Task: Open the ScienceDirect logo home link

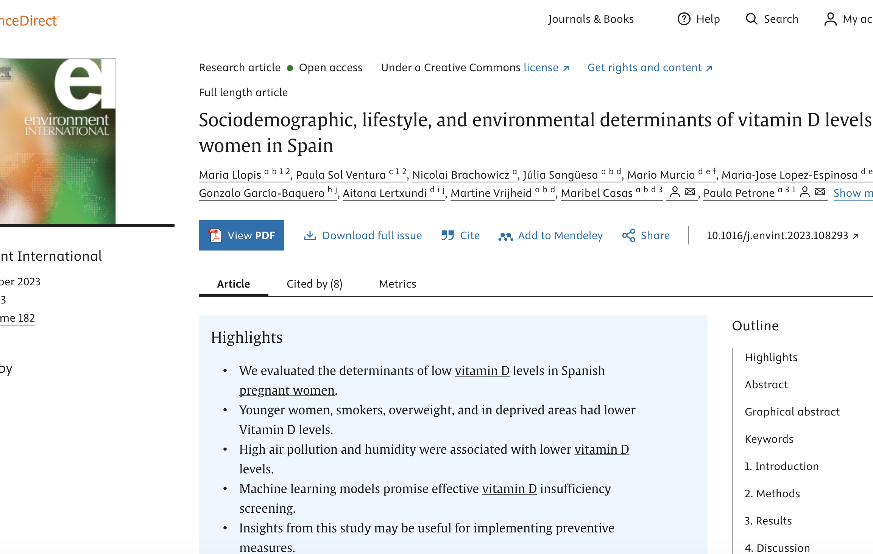Action: (x=30, y=20)
